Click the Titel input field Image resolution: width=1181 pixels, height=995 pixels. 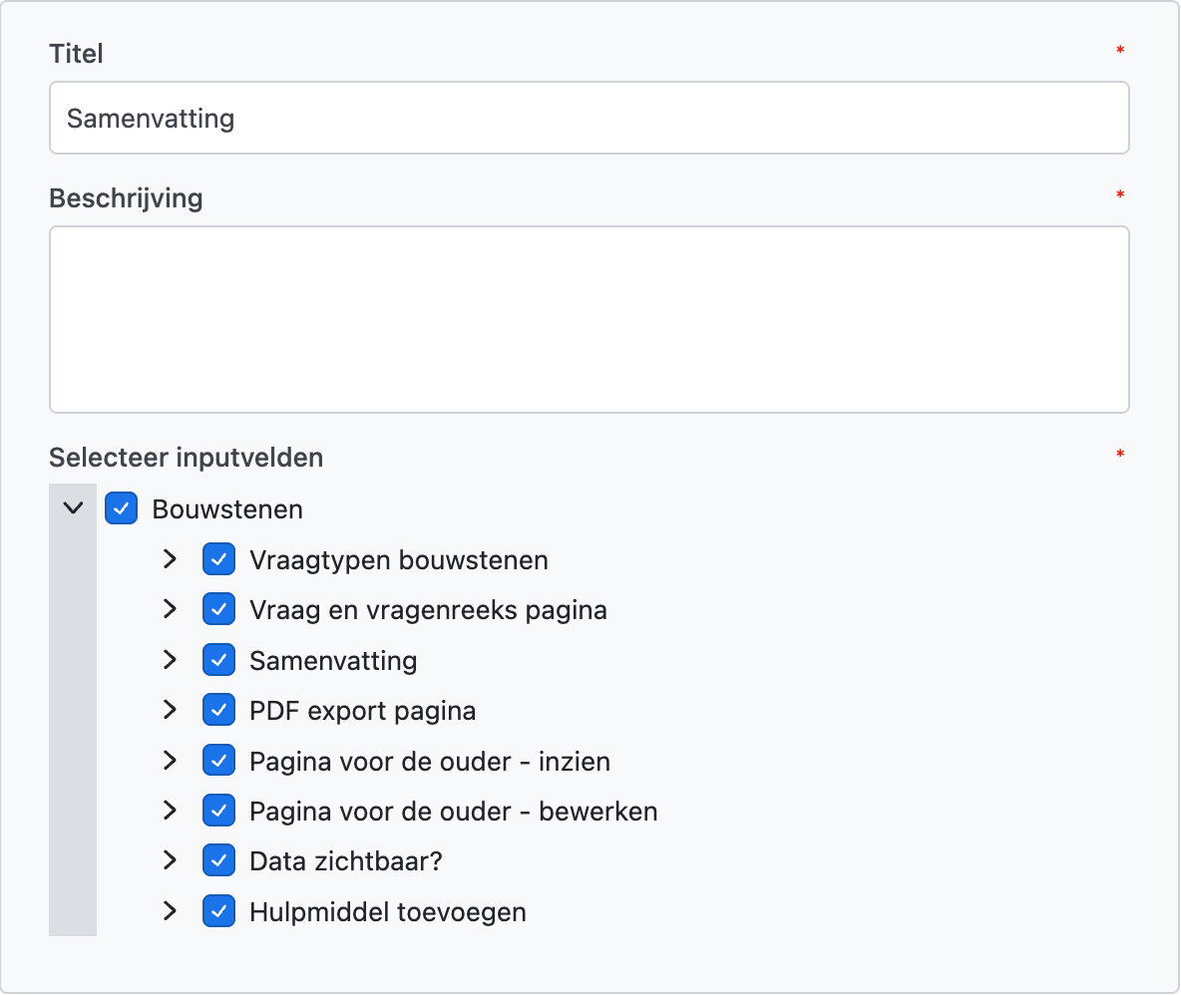(589, 118)
